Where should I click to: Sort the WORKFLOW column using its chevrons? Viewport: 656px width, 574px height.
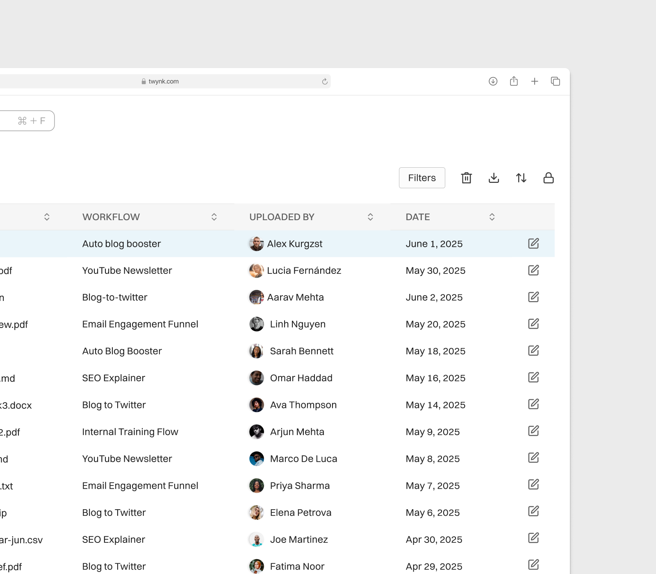[x=214, y=216]
